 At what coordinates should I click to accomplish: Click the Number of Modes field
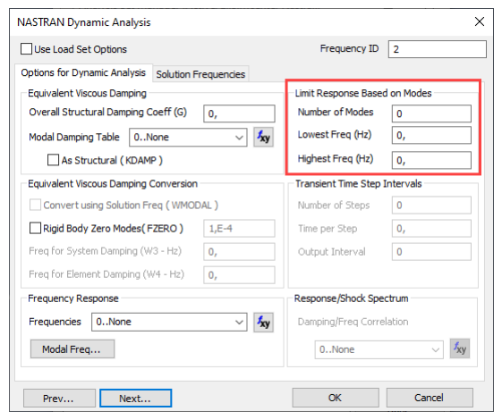[431, 113]
